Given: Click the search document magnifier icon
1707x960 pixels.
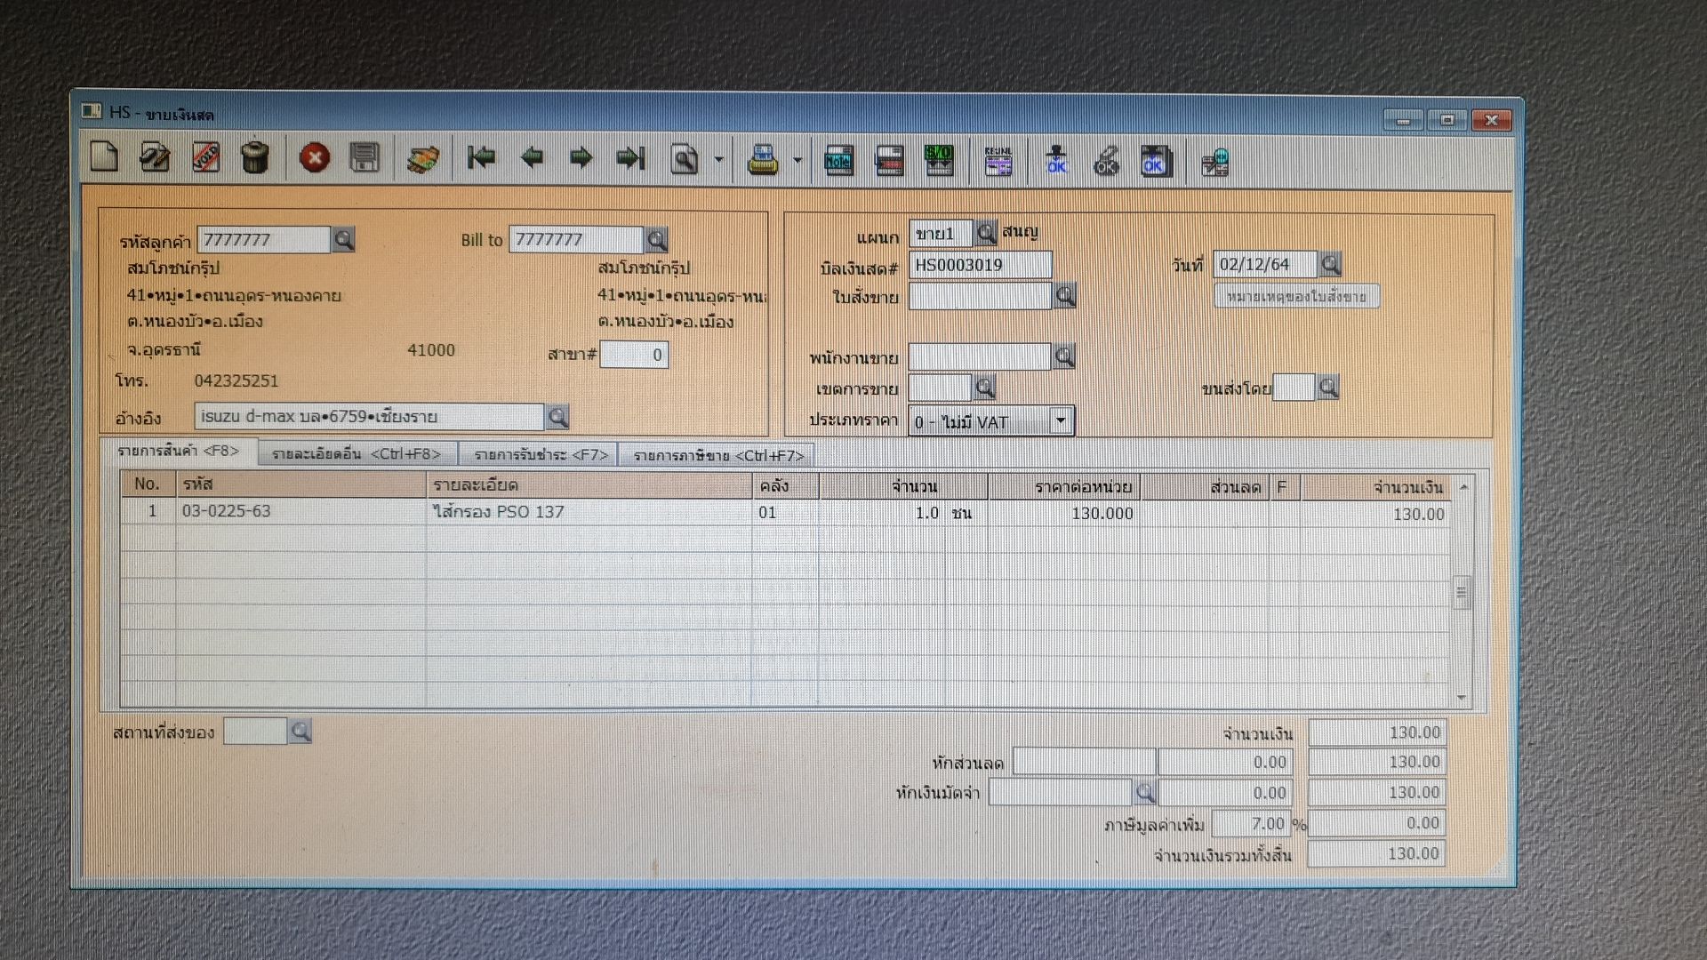Looking at the screenshot, I should point(685,160).
